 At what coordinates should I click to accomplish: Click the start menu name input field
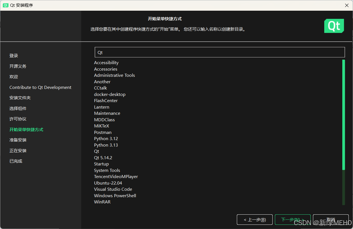click(220, 52)
